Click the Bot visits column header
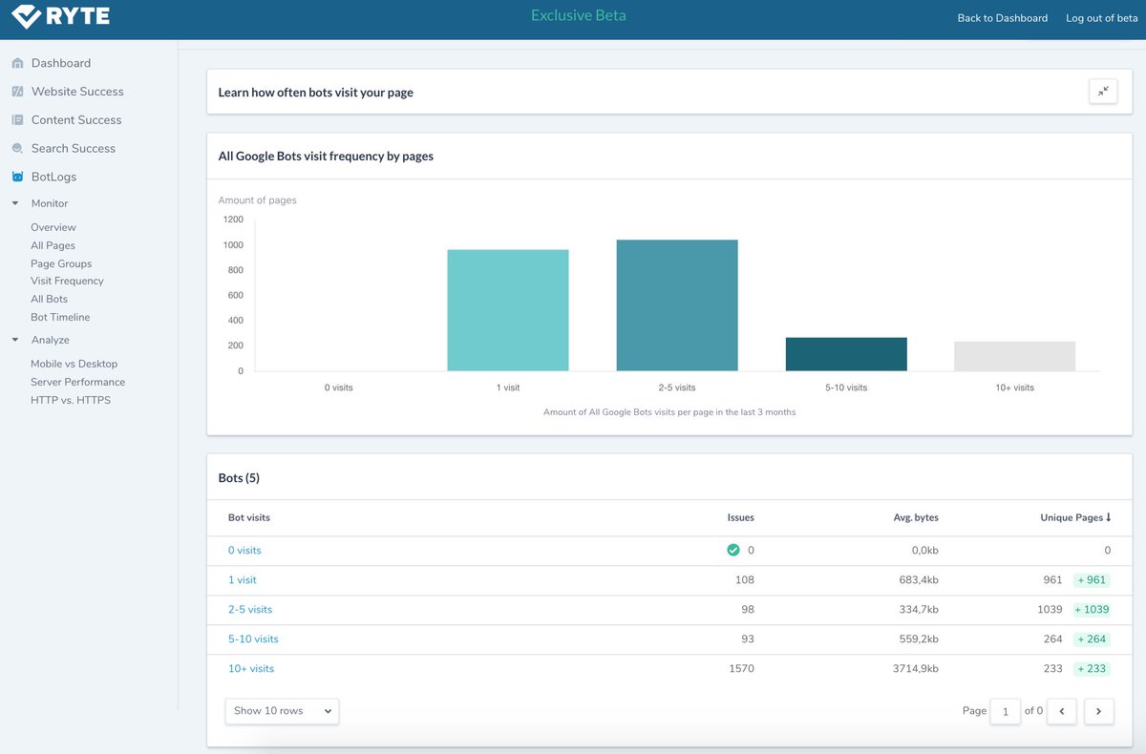Screen dimensions: 1146x754 [249, 517]
